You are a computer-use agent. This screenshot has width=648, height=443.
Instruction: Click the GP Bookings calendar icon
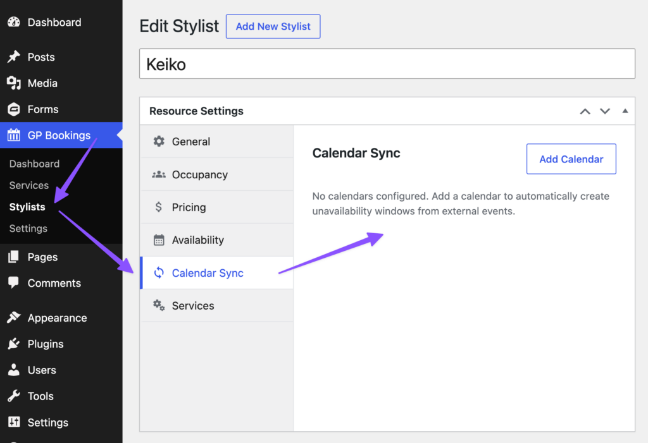[x=14, y=135]
